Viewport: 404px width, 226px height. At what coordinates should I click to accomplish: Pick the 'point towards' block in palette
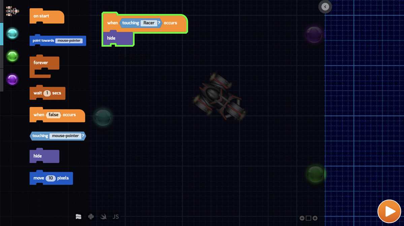pos(58,41)
